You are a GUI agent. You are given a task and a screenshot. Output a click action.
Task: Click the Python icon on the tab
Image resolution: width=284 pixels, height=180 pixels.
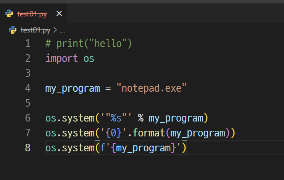[9, 14]
